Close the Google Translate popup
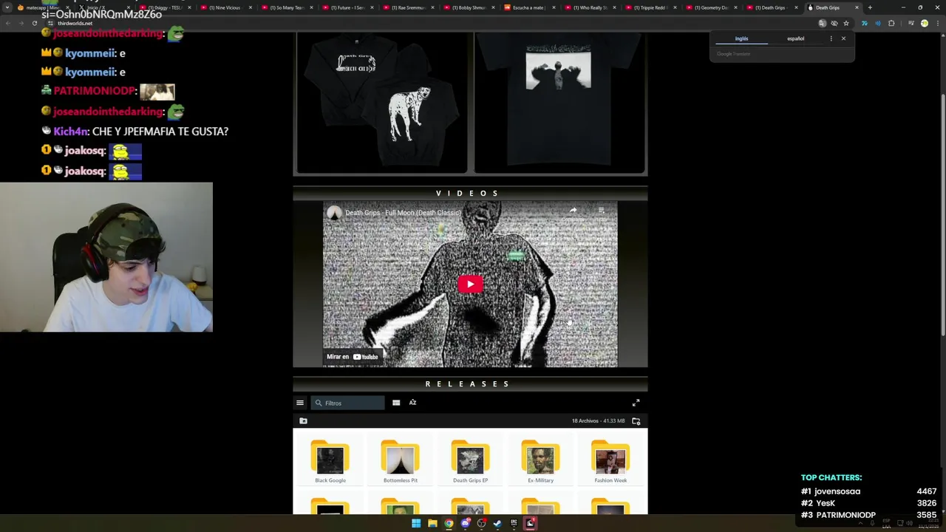 [x=843, y=38]
